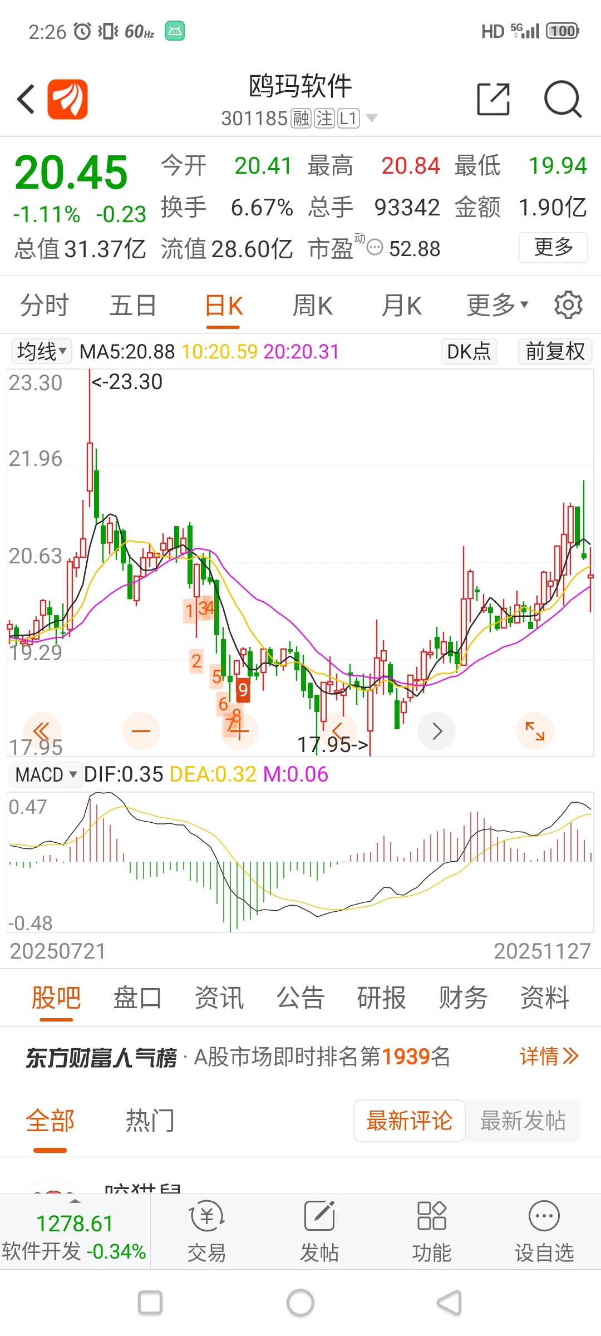Open the search magnifier icon
This screenshot has height=1336, width=601.
pyautogui.click(x=563, y=99)
